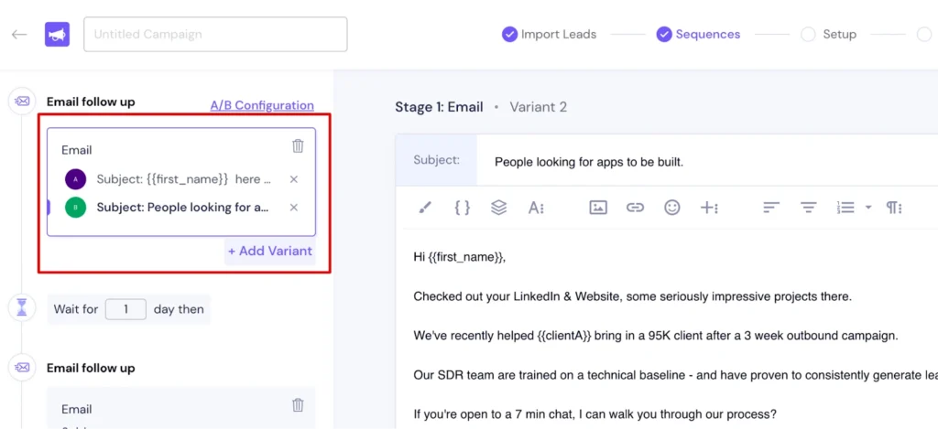Click the Untitled Campaign name field
This screenshot has height=429, width=938.
[215, 35]
